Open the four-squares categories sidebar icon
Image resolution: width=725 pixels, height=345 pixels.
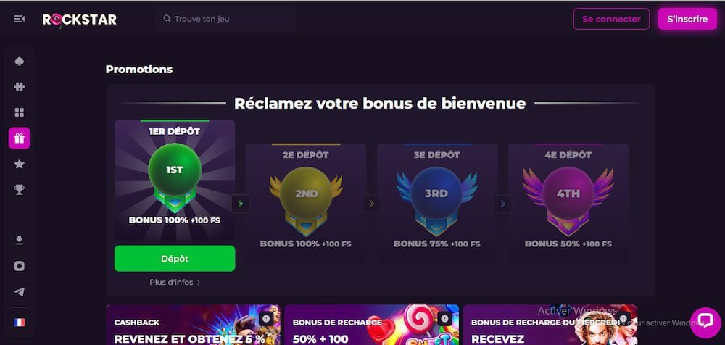coord(20,112)
